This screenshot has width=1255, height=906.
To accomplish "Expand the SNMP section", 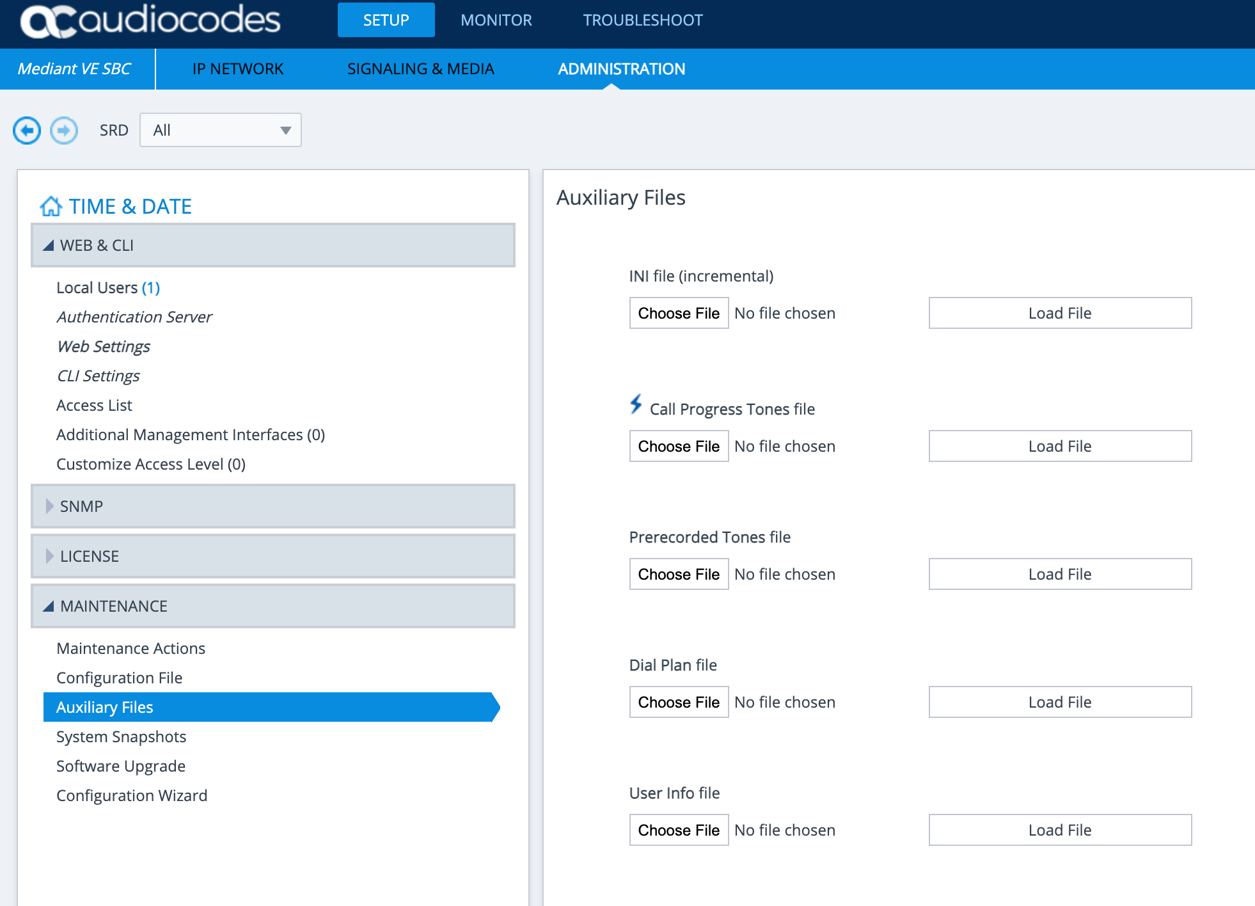I will pyautogui.click(x=273, y=506).
